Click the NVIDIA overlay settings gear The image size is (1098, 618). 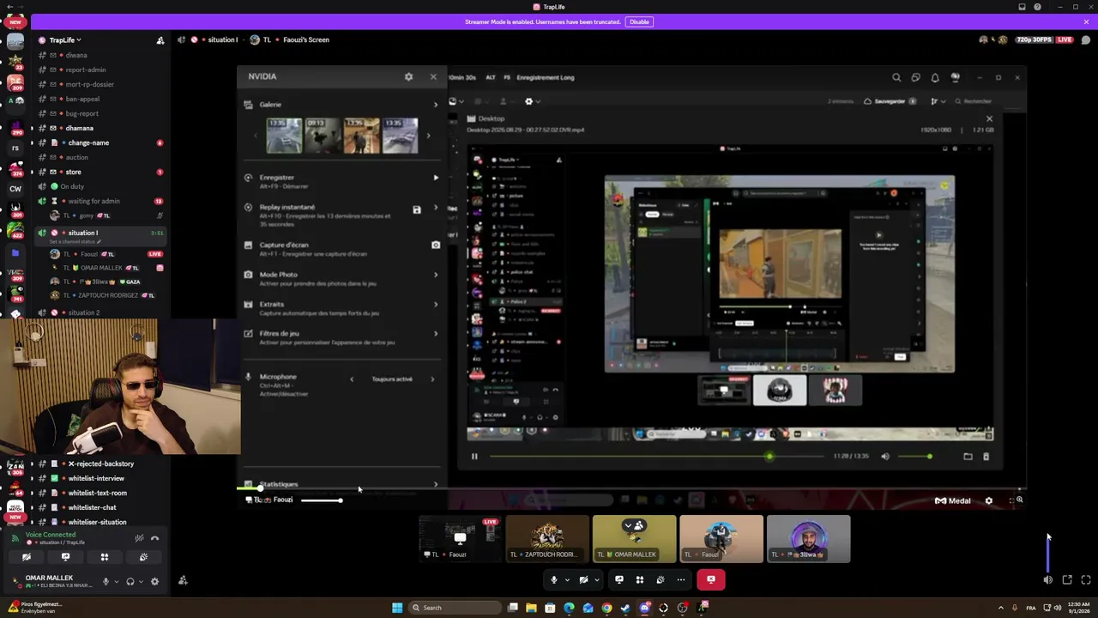(408, 76)
